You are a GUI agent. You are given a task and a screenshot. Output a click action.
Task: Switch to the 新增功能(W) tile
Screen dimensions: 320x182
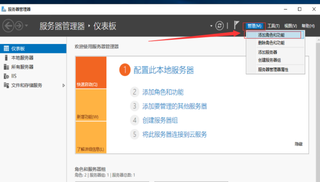pos(91,105)
